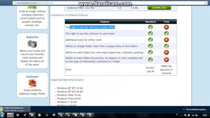Screen dimensions: 210x118
Task: Click the '1.0 Mb' file size cell
Action: click(x=134, y=8)
